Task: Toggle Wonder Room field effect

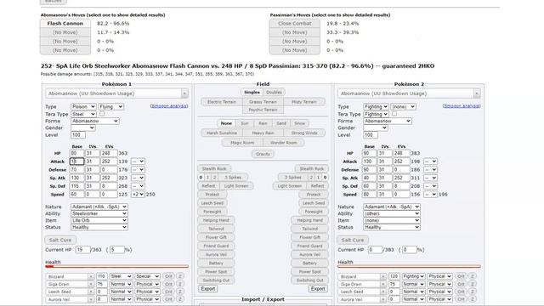Action: 283,143
